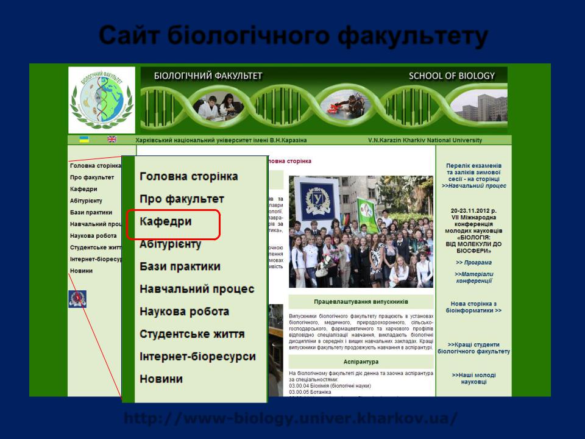The image size is (585, 439).
Task: Click 'Абітурієнту' in the small left sidebar
Action: pos(86,201)
